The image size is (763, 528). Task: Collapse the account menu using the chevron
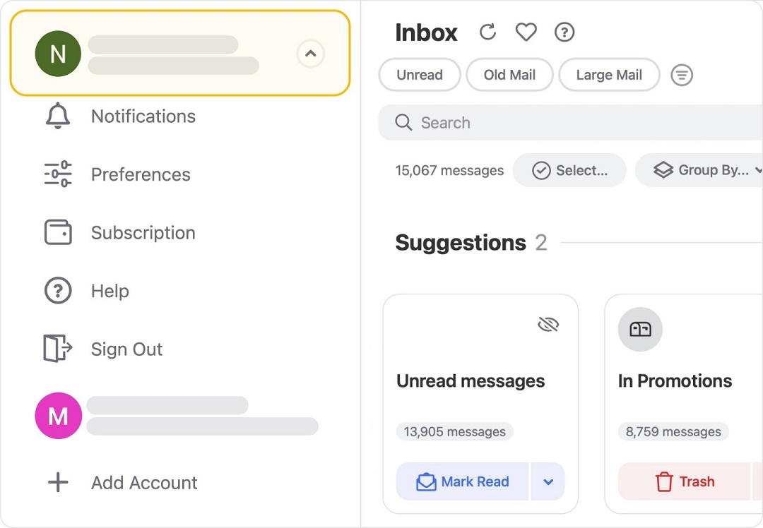[x=311, y=54]
